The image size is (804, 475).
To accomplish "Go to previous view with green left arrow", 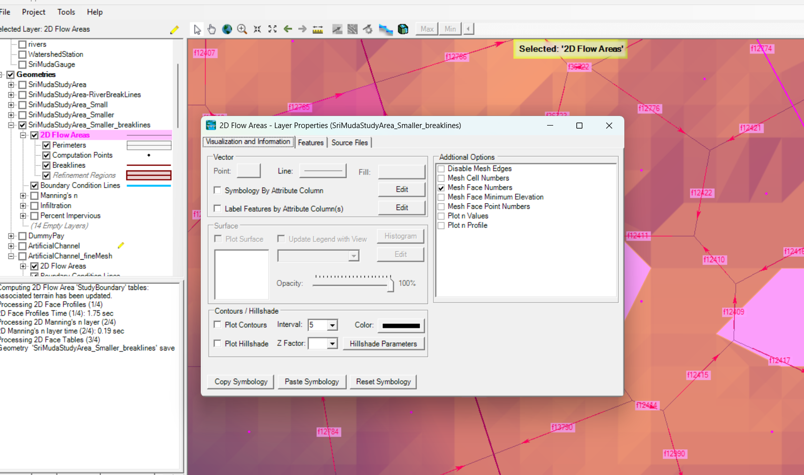I will (x=288, y=29).
